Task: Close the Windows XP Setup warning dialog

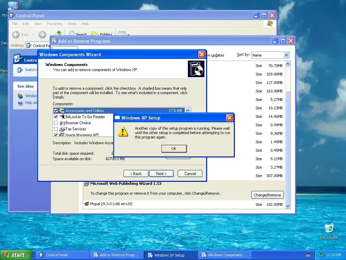Action: coord(229,117)
